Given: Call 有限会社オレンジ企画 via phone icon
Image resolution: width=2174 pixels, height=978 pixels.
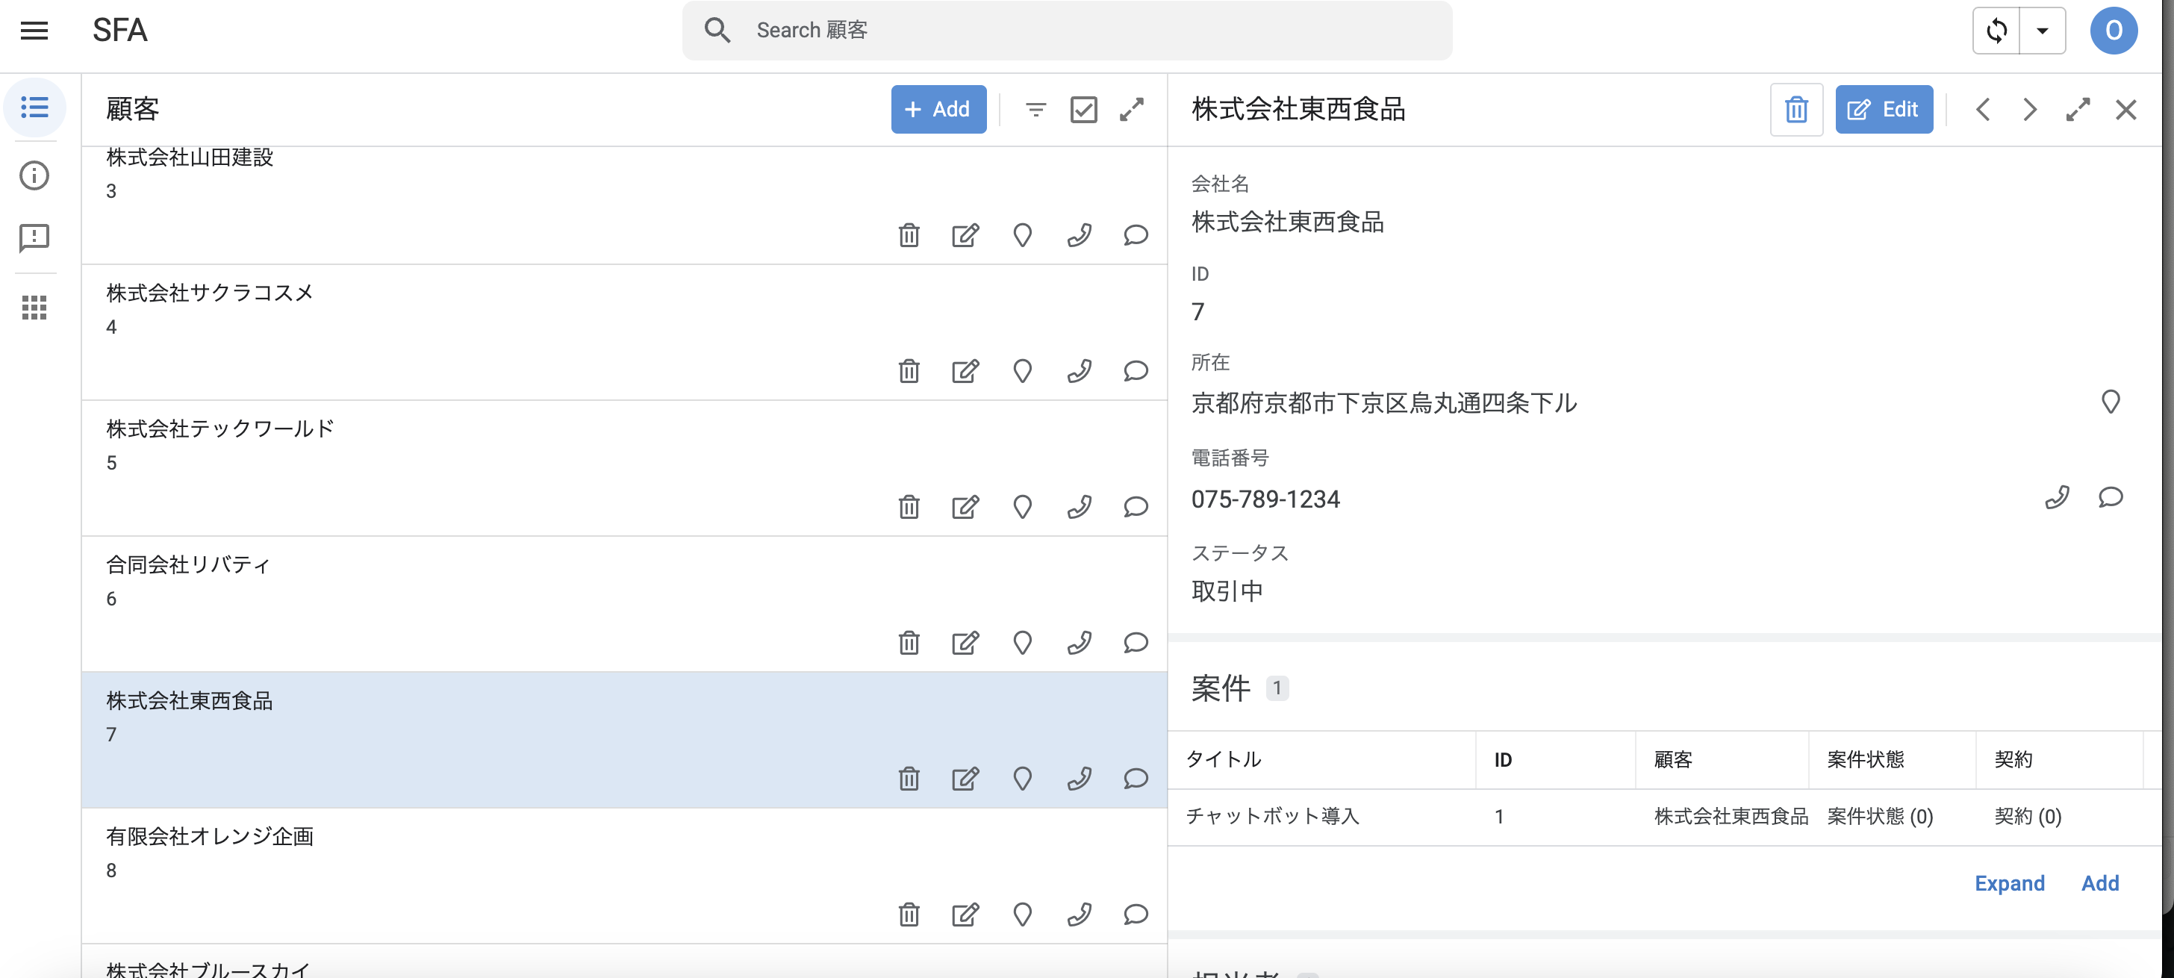Looking at the screenshot, I should (x=1080, y=915).
